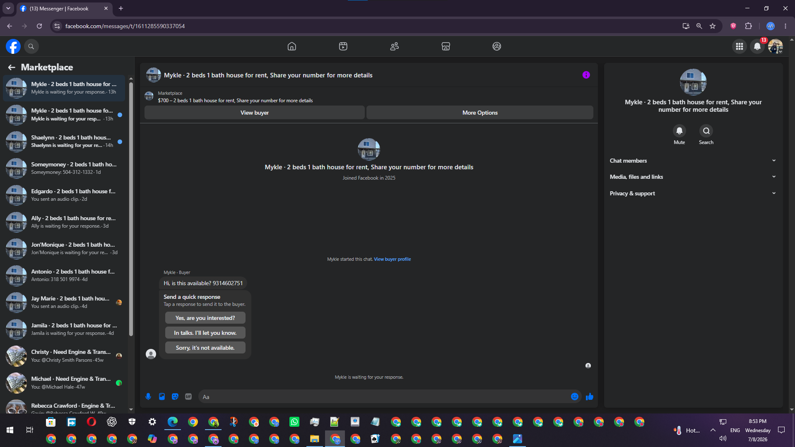The height and width of the screenshot is (447, 795).
Task: Click the install app icon in address bar
Action: pos(686,26)
